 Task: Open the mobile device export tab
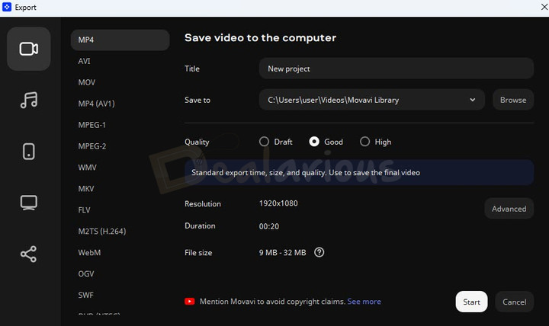[29, 152]
